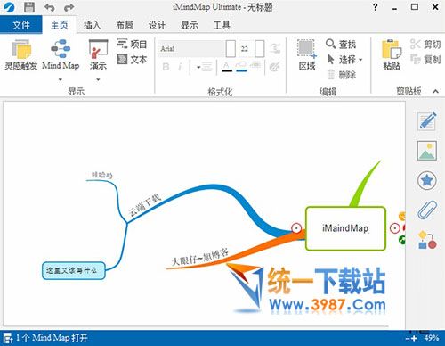Image resolution: width=445 pixels, height=346 pixels.
Task: Toggle italic text formatting
Action: point(180,67)
